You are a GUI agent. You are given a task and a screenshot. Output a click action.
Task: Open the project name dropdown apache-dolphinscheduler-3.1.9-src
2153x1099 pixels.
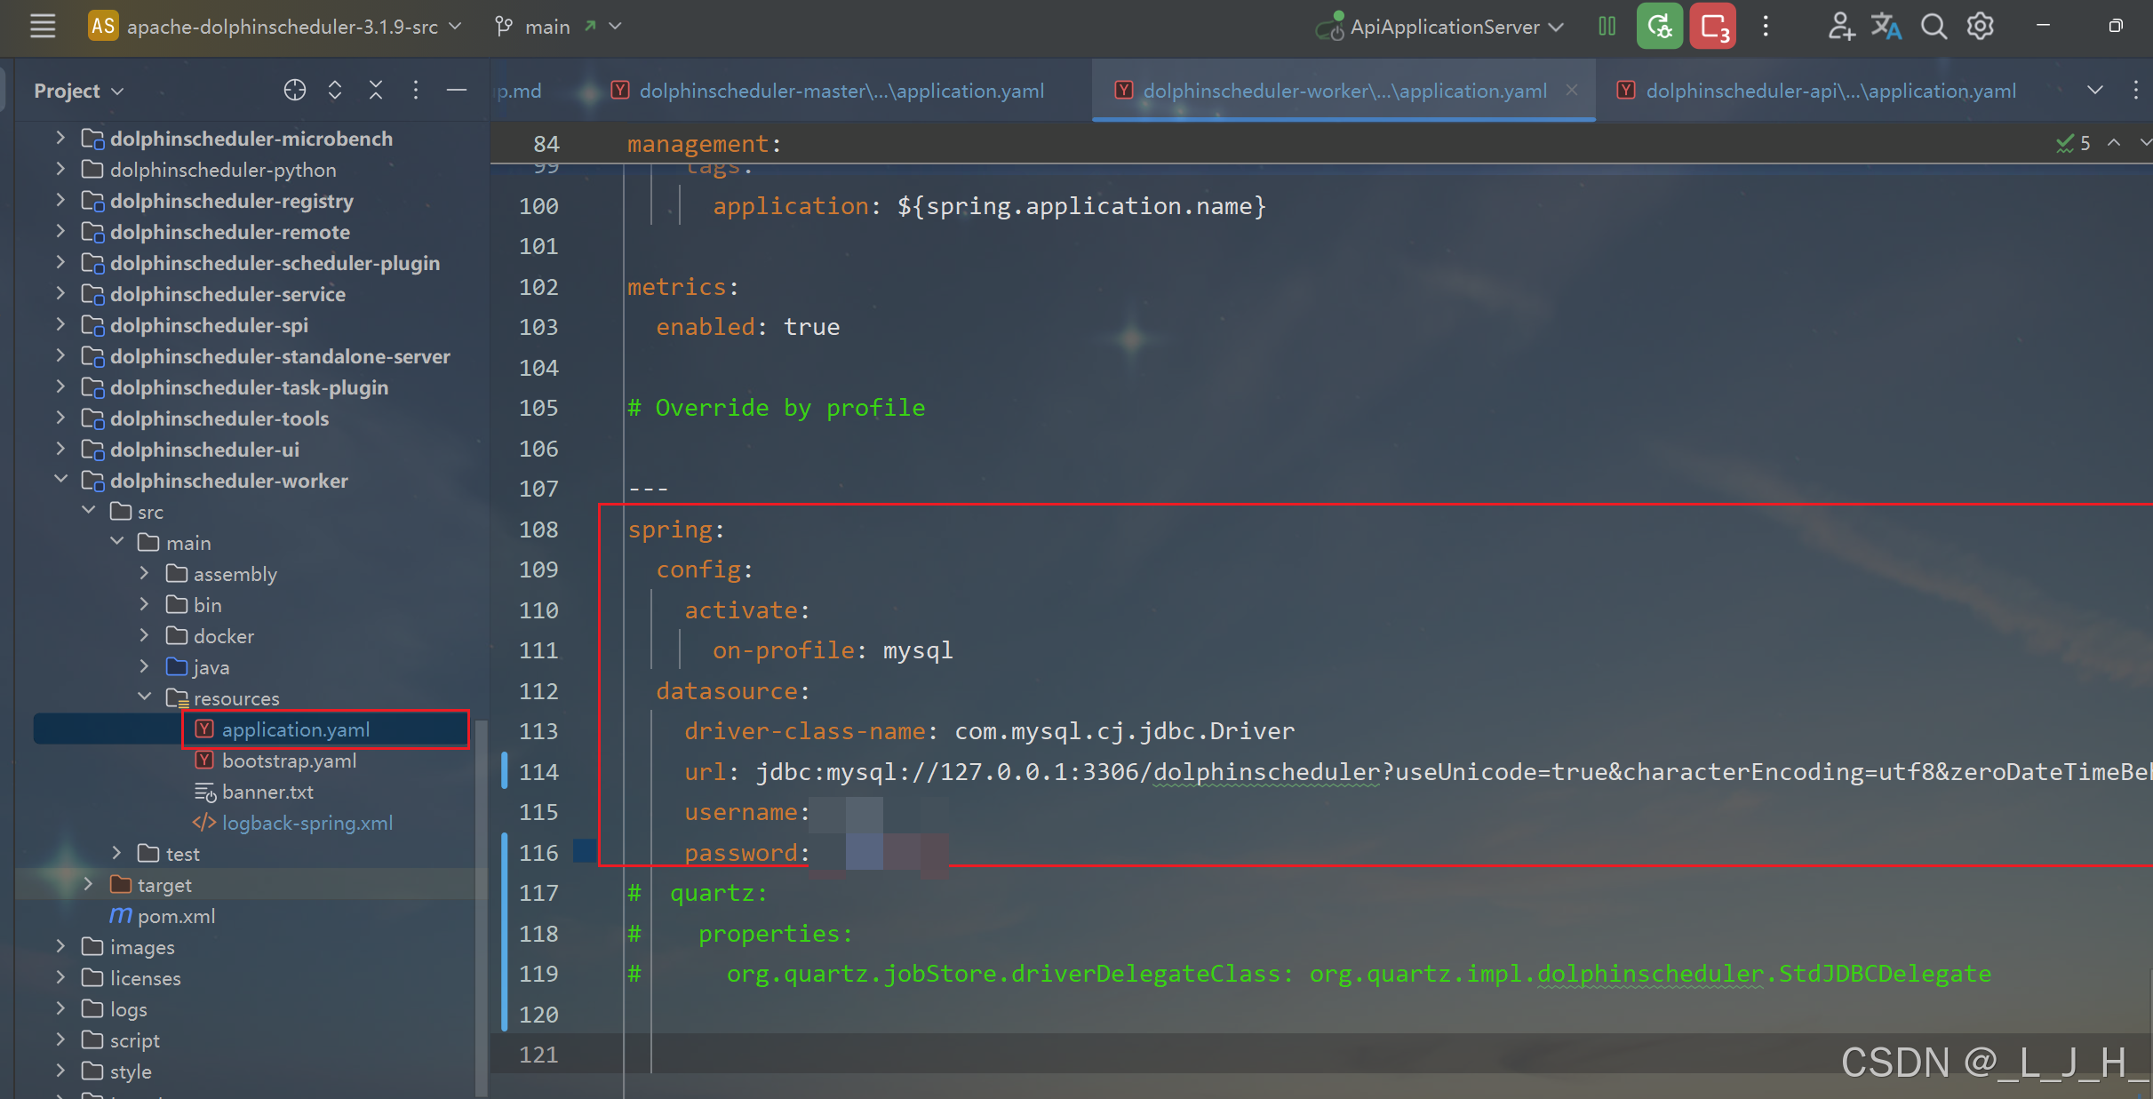point(283,27)
